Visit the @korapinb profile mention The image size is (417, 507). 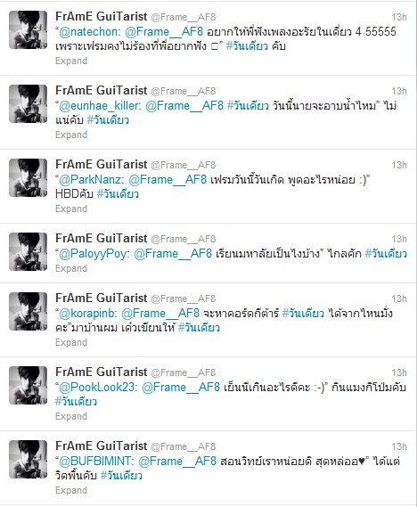tap(87, 314)
